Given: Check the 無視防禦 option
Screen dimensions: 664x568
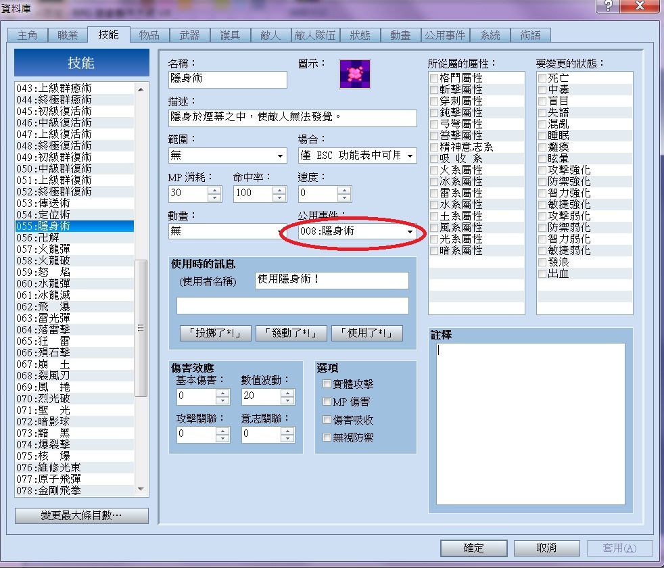Looking at the screenshot, I should point(327,437).
